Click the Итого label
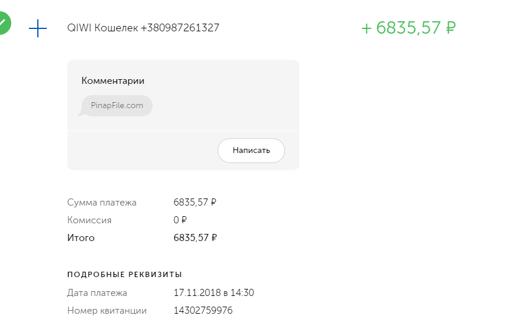This screenshot has width=518, height=319. [x=81, y=238]
